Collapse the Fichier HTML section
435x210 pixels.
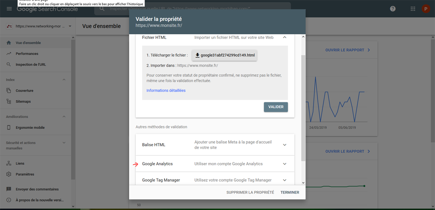(x=284, y=37)
